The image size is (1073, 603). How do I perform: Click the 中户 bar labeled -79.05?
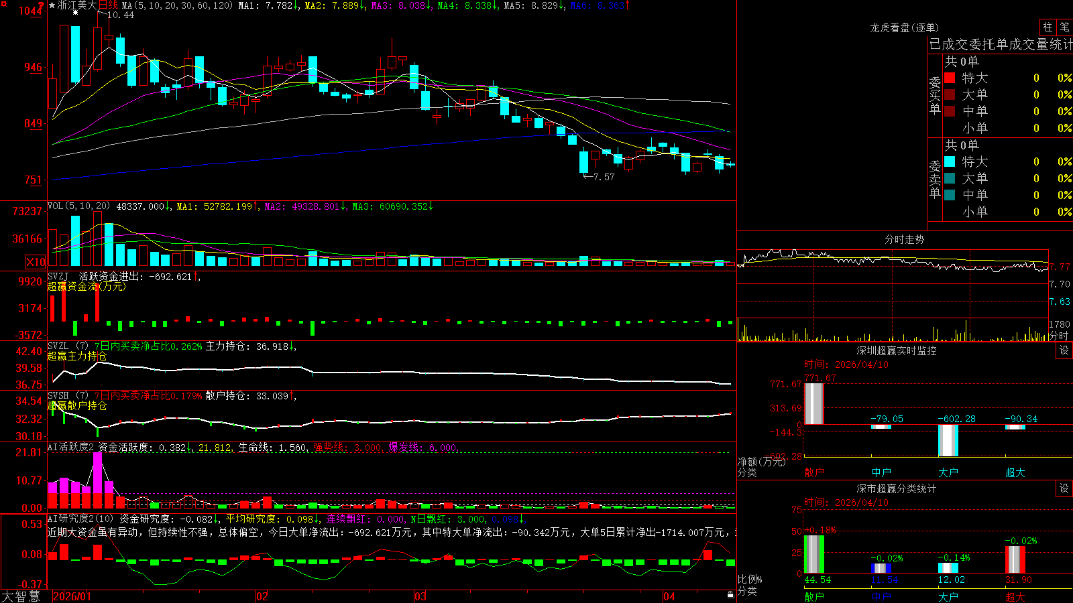881,427
